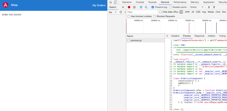The image size is (227, 111).
Task: Click 'order-list works!' page text
Action: point(12,15)
